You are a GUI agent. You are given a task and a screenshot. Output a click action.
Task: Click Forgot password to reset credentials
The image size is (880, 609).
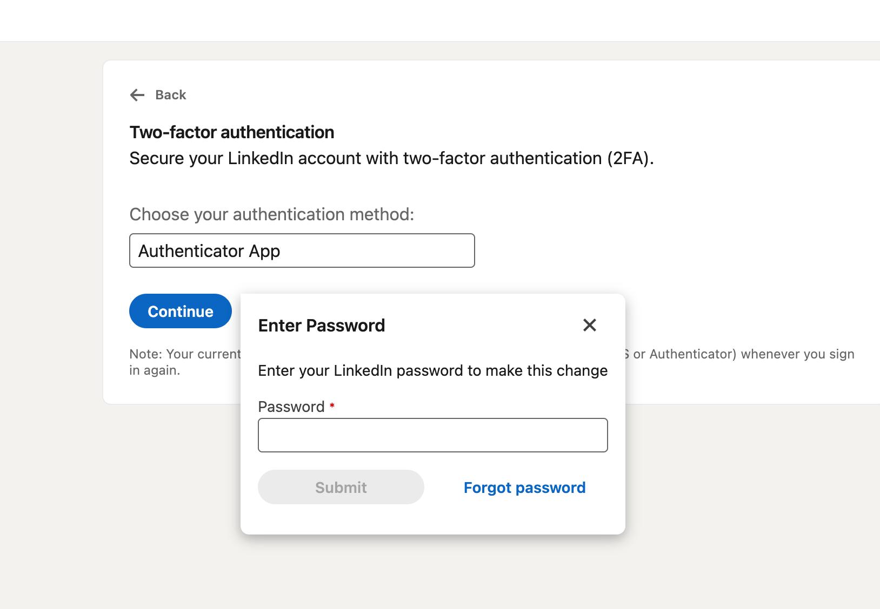click(523, 487)
